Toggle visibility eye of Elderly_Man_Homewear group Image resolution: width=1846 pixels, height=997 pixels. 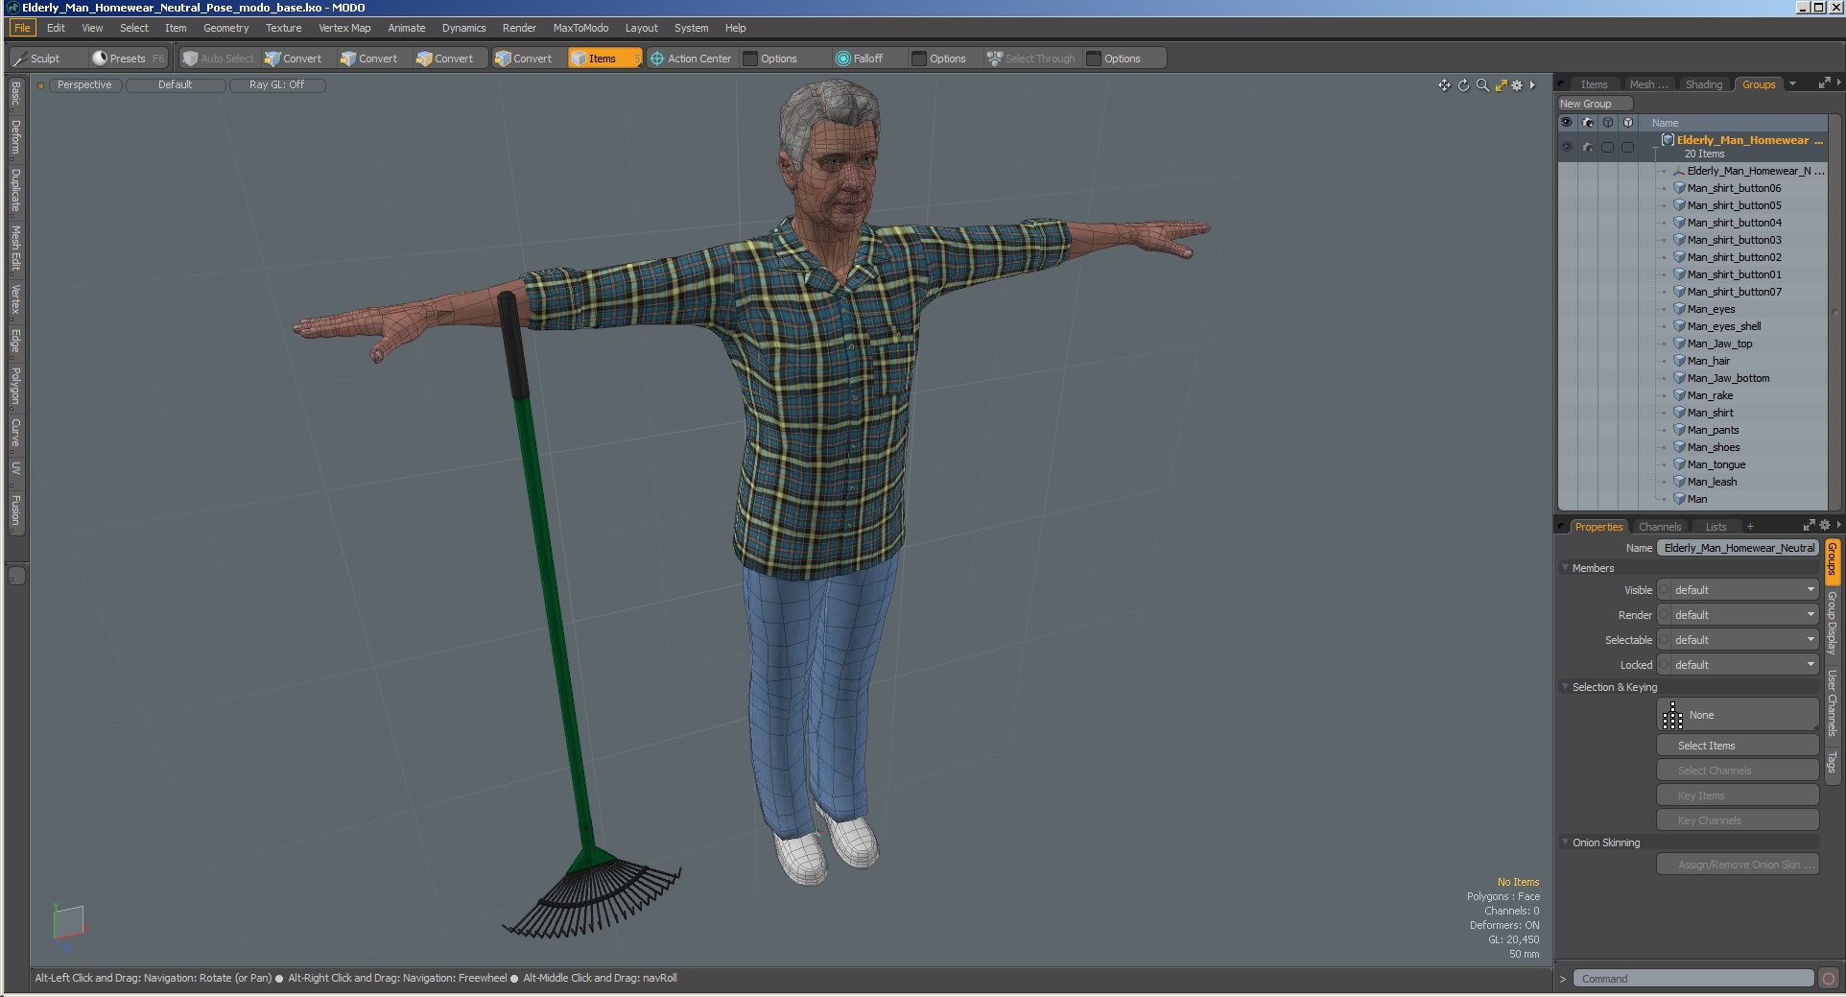pos(1567,147)
